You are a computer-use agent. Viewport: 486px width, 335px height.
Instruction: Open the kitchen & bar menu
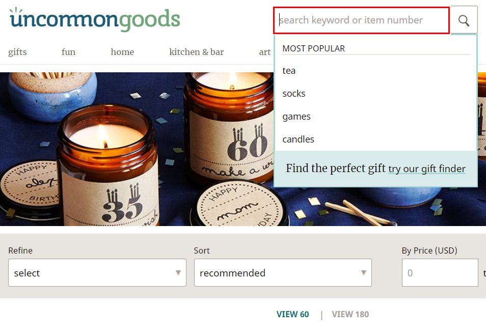click(x=197, y=52)
